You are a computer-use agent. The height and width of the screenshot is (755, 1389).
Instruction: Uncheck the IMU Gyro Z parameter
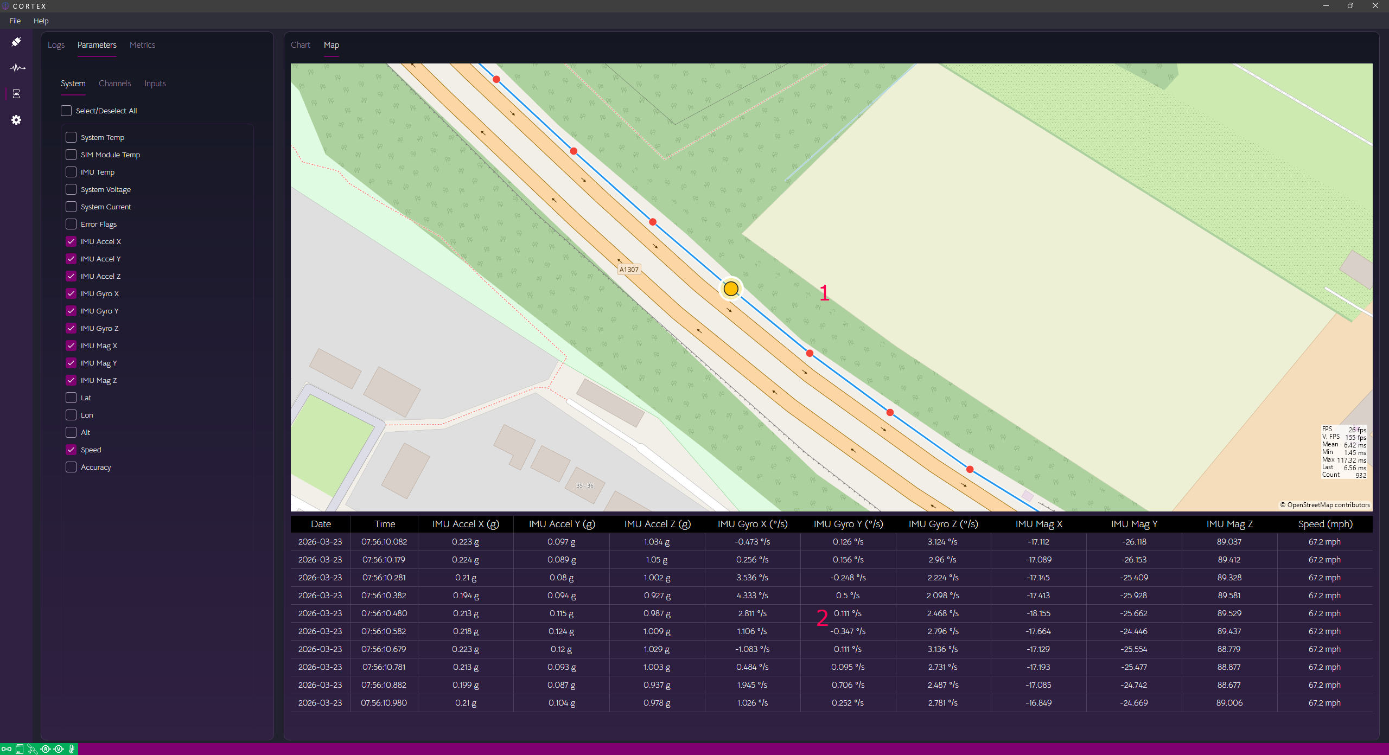click(x=71, y=328)
